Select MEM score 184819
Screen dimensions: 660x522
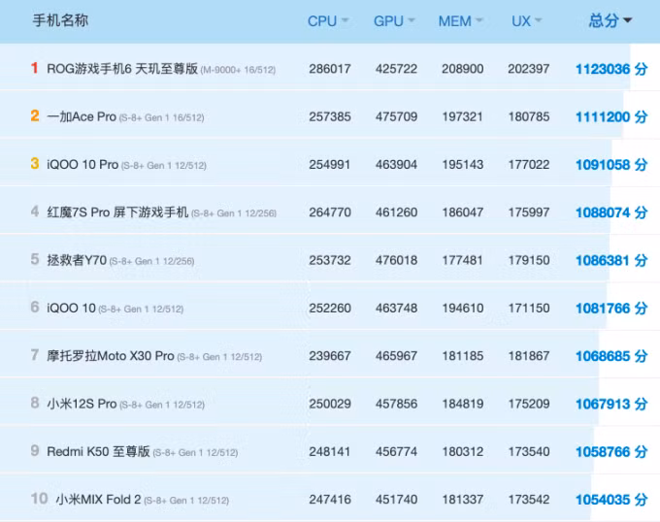462,404
